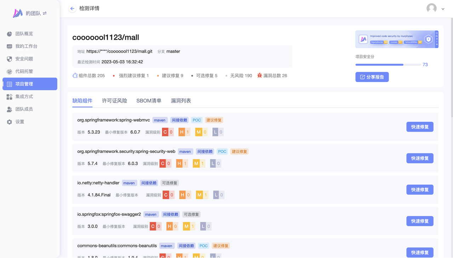
Task: Click the team switch arrows icon
Action: pos(45,13)
